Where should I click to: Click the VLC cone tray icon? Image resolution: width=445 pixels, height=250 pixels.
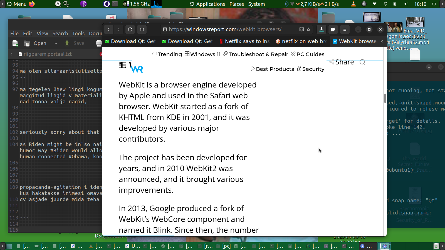353,4
